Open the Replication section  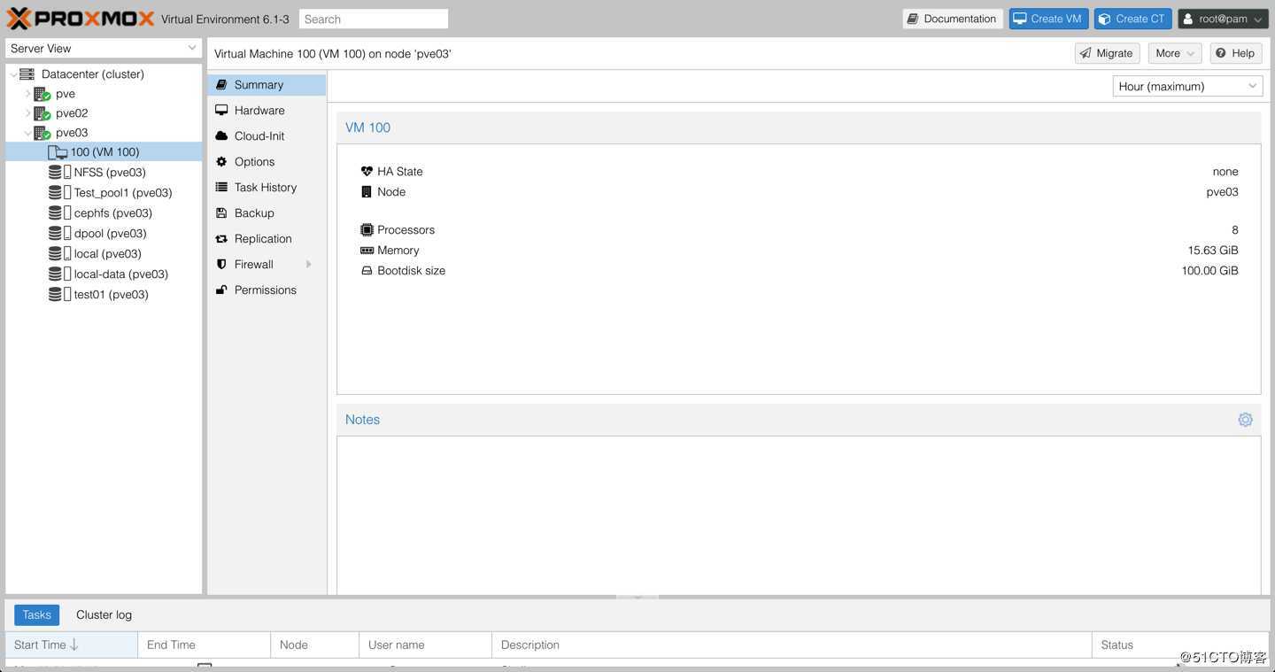coord(267,239)
